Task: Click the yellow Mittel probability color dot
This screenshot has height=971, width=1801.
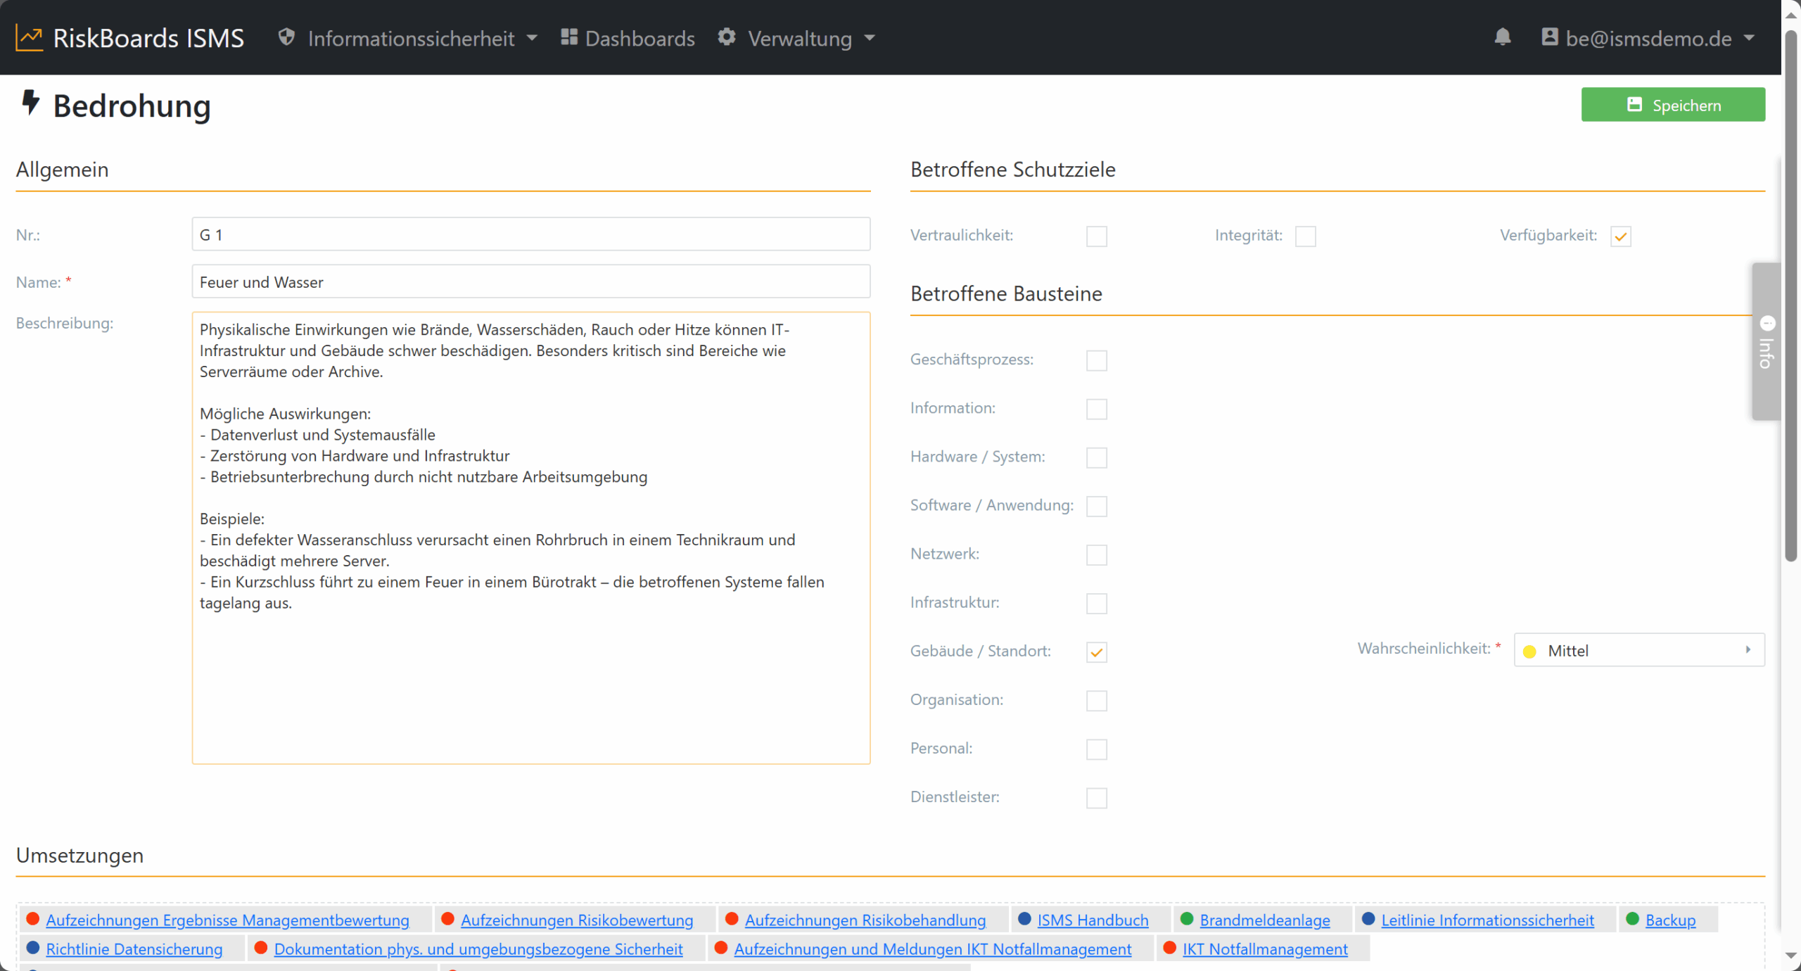Action: [x=1529, y=652]
